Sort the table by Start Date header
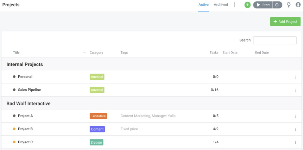This screenshot has width=303, height=150. 230,52
